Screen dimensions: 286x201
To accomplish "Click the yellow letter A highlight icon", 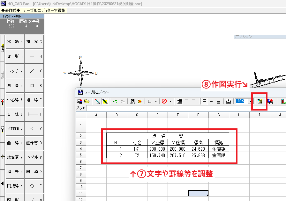I will 140,101.
